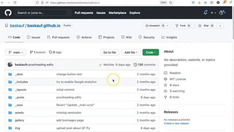Expand the Unwatch dropdown arrow
Viewport: 234px width, 132px height.
point(167,26)
